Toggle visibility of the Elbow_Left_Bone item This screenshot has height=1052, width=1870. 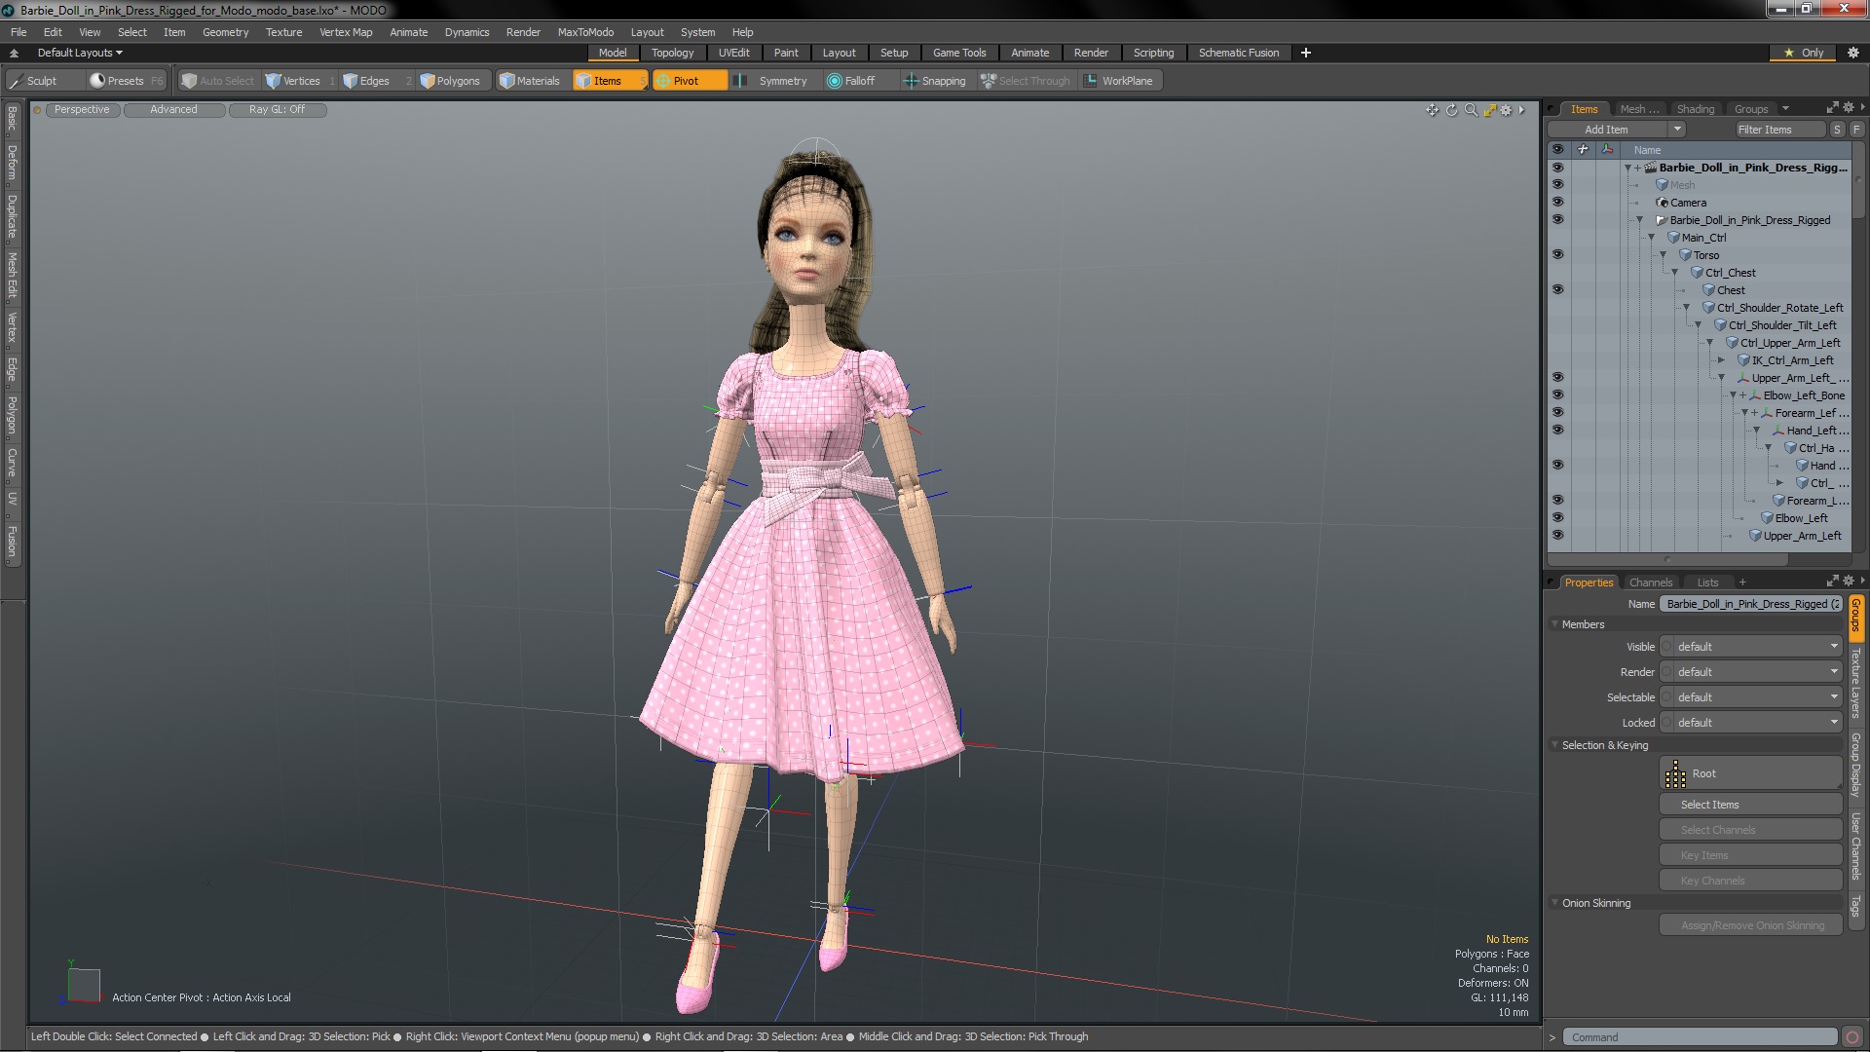pos(1557,395)
